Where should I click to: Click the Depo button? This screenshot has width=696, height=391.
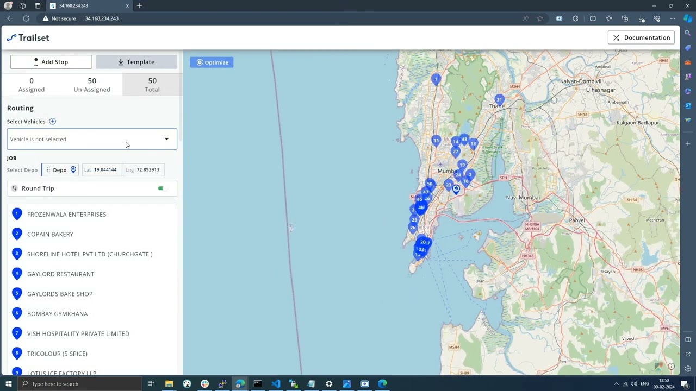click(60, 170)
